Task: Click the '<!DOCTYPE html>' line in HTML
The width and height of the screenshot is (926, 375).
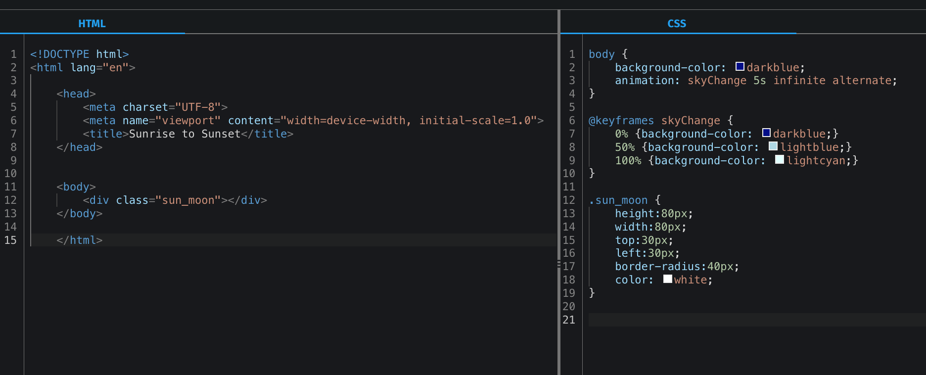Action: click(80, 54)
